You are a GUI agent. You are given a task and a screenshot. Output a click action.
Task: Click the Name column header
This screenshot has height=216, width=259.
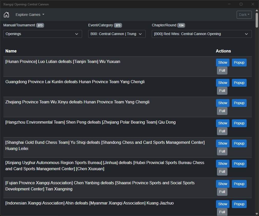coord(11,51)
